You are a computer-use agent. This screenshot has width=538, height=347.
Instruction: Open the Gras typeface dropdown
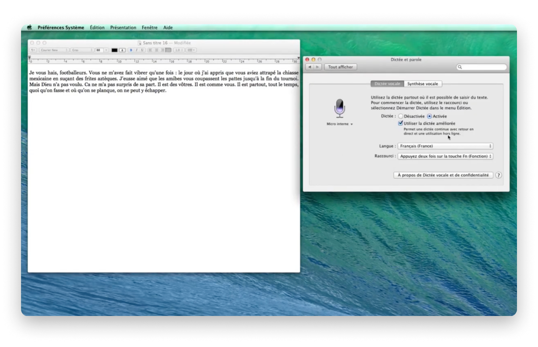pyautogui.click(x=82, y=50)
